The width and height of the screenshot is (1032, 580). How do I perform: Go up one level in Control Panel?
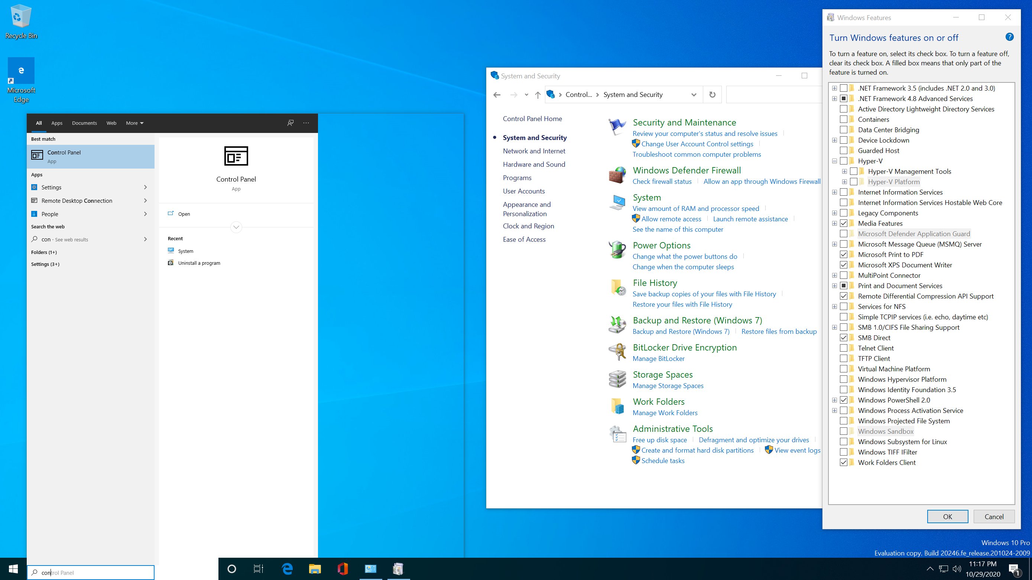point(538,95)
